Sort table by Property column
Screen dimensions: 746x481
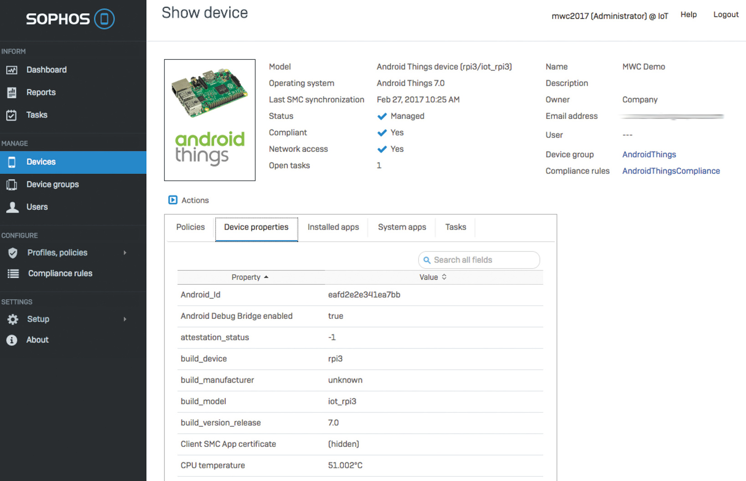pyautogui.click(x=250, y=277)
